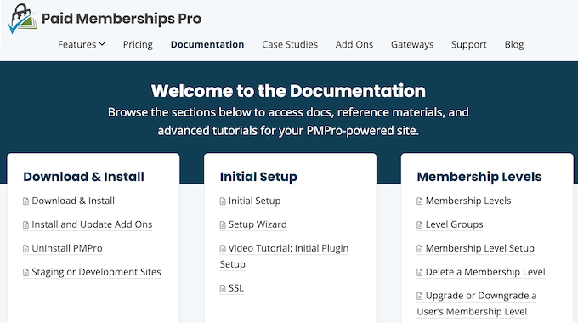Open the Setup Wizard doc link
The height and width of the screenshot is (323, 578).
tap(258, 224)
